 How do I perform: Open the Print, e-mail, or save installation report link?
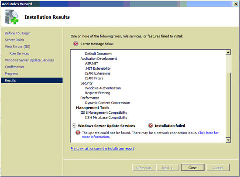click(x=102, y=148)
